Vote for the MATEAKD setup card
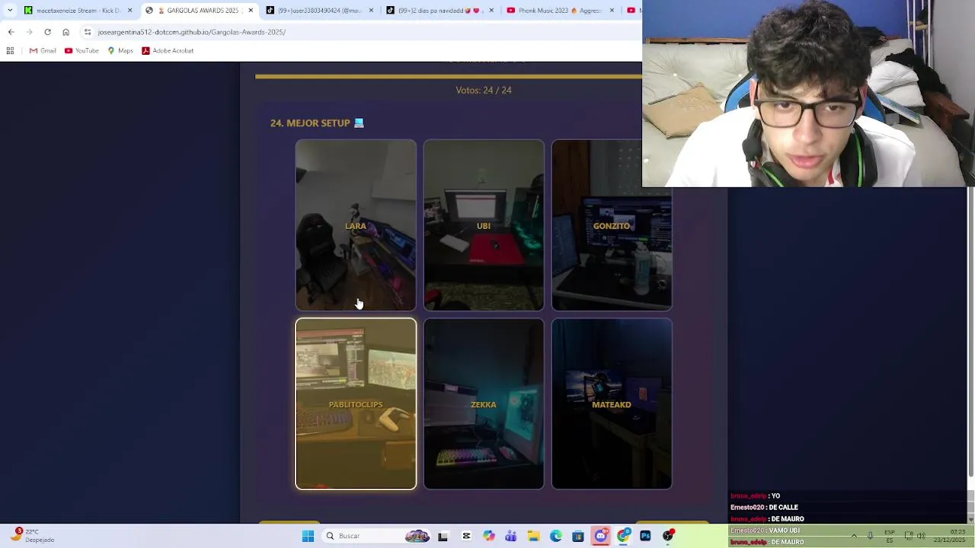This screenshot has width=975, height=548. [x=612, y=404]
